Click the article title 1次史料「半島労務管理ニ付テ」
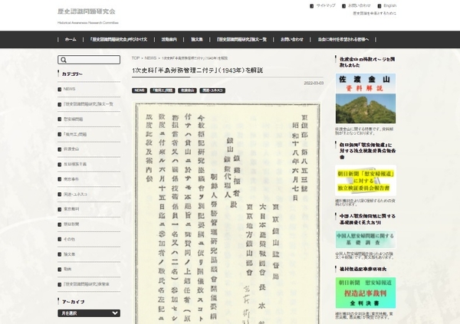 (197, 70)
